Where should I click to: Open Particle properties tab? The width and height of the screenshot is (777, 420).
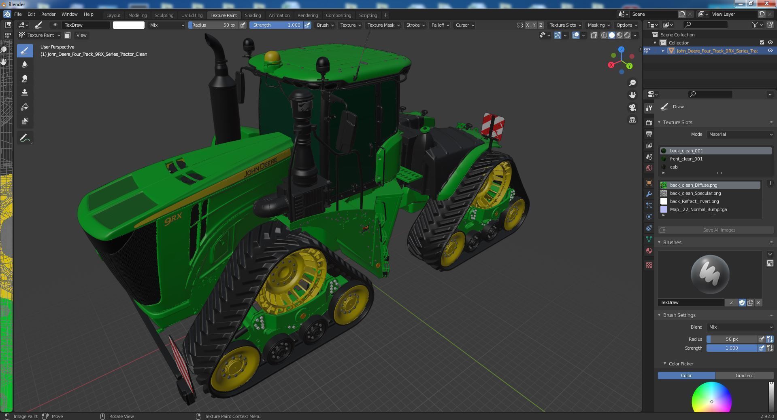649,205
